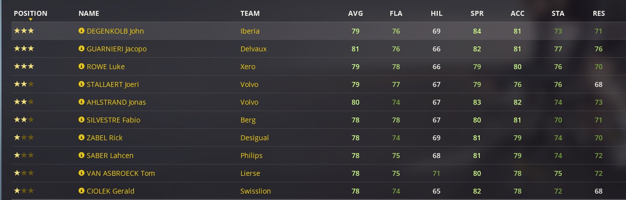Screen dimensions: 626x200
Task: Click info icon beside DEGENKOLB John
Action: 82,31
